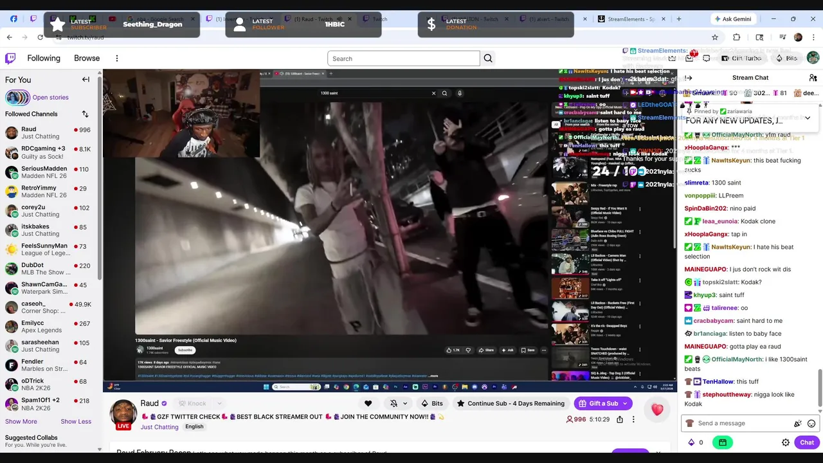Expand the dropdown next to Knock
The height and width of the screenshot is (463, 823).
coord(220,404)
